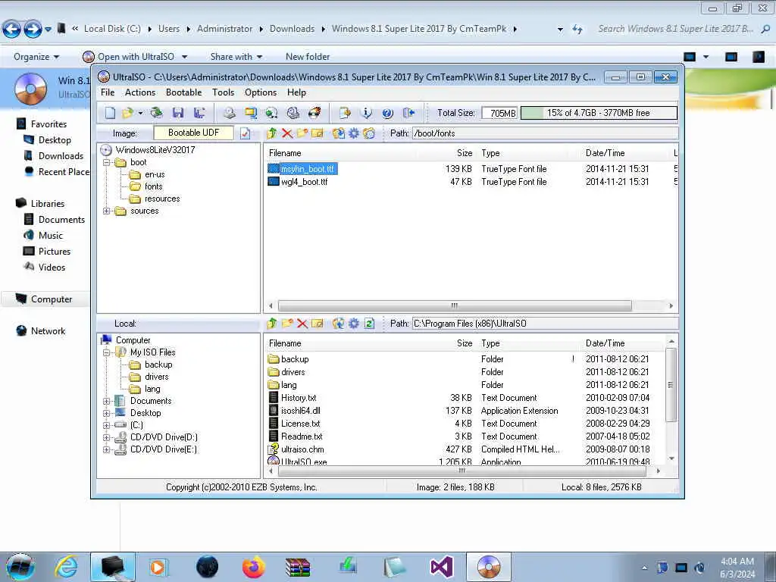Save the image with the floppy disk icon
The height and width of the screenshot is (582, 776).
[178, 113]
